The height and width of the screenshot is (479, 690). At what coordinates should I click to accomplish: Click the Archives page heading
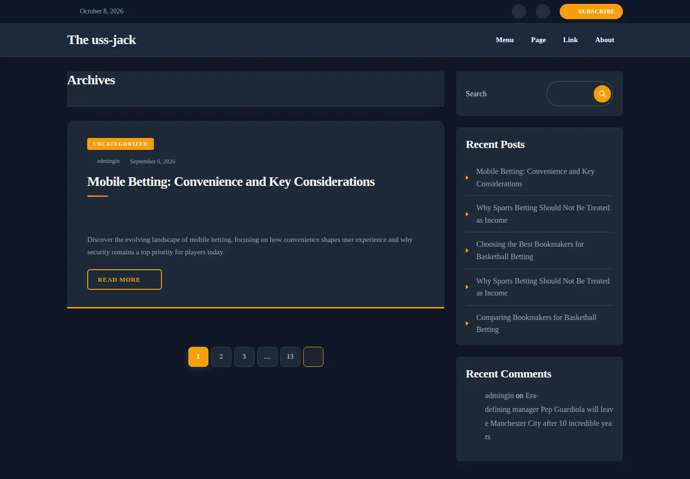pyautogui.click(x=91, y=80)
